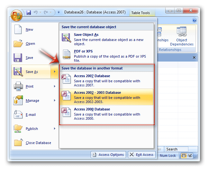Choose Close Database from the menu

tap(38, 143)
